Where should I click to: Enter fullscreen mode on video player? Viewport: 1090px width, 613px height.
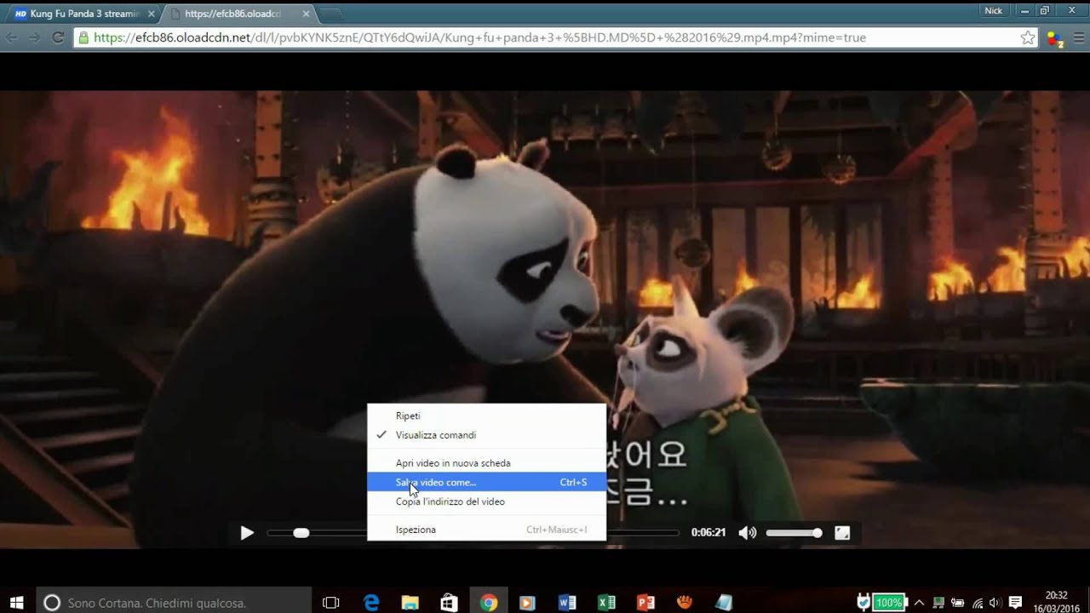point(842,533)
